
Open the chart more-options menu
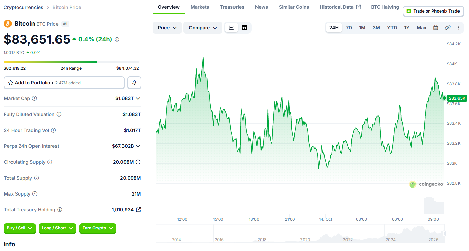pyautogui.click(x=459, y=28)
